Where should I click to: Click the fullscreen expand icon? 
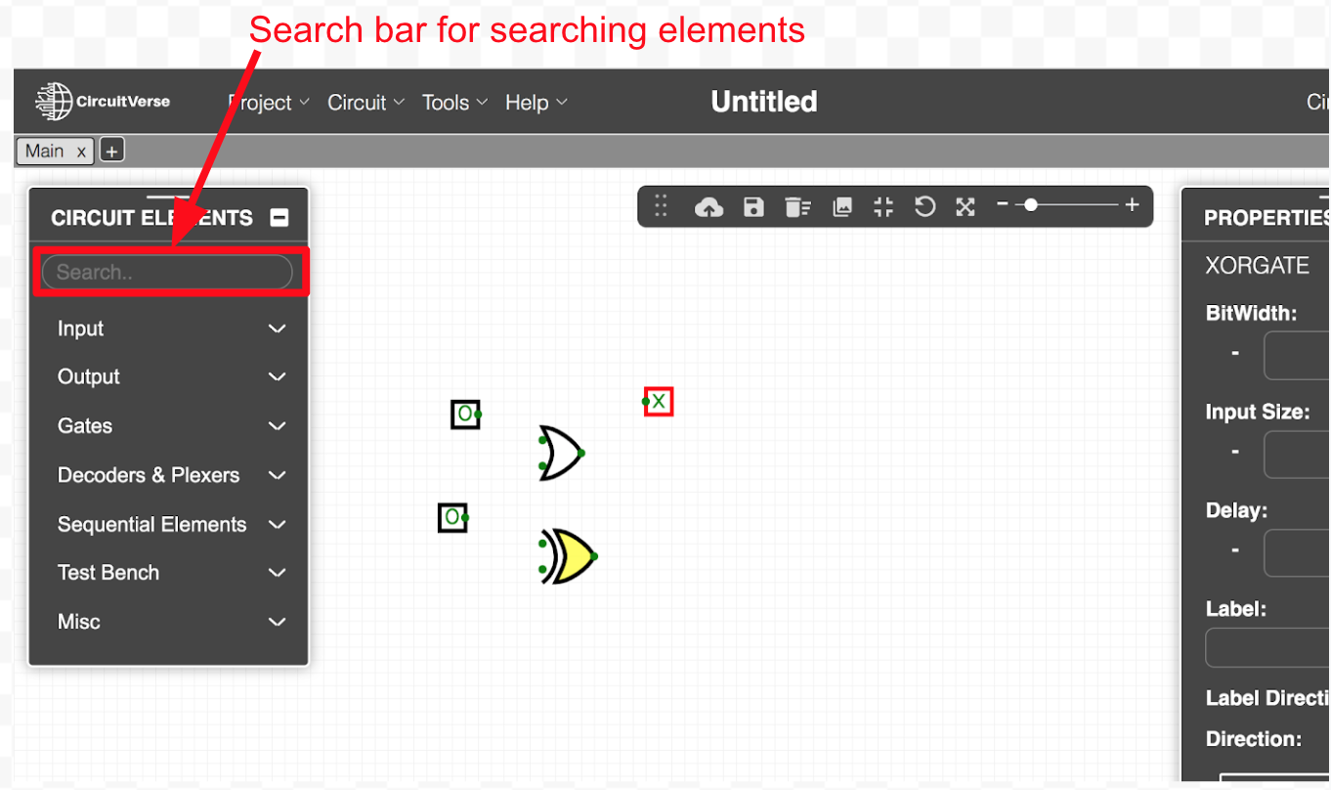[966, 207]
